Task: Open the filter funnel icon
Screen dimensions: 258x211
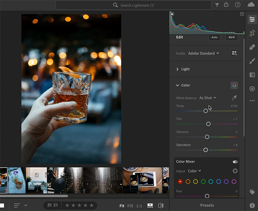Action: click(x=217, y=5)
